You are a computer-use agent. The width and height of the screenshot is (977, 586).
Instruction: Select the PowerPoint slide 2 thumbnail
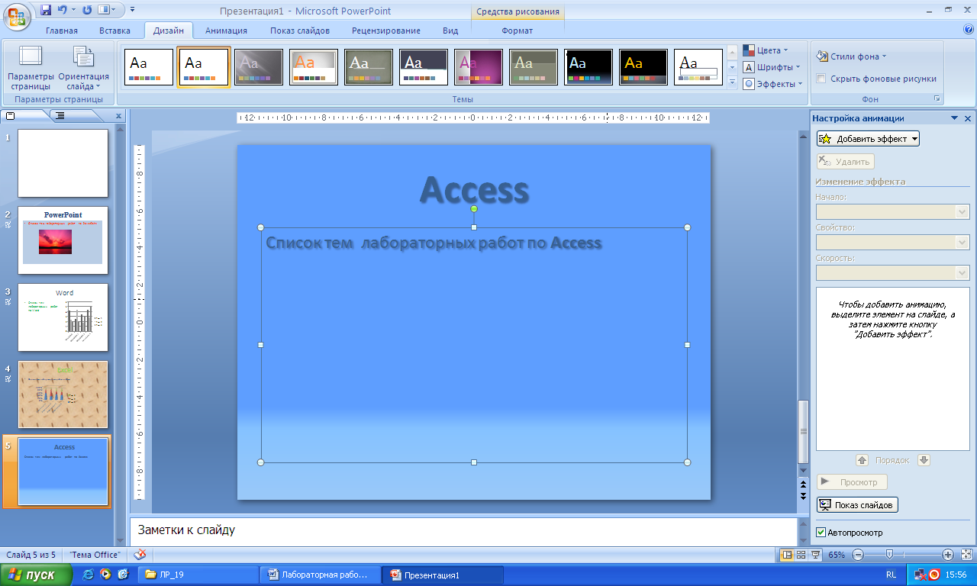click(63, 240)
